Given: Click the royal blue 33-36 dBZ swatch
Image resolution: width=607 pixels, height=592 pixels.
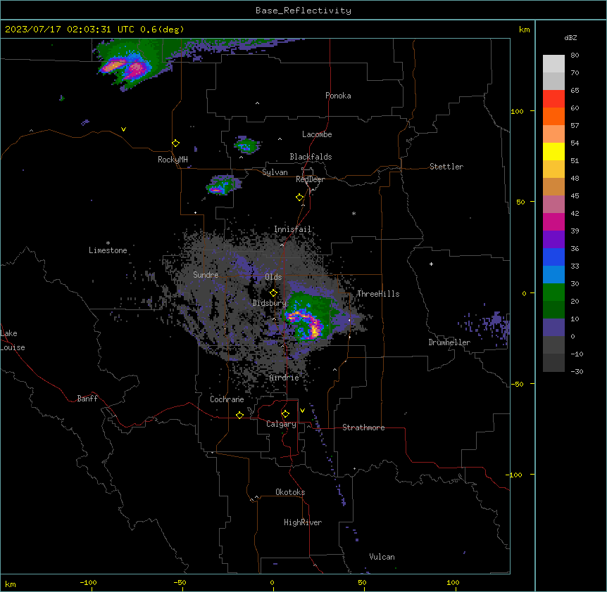Looking at the screenshot, I should point(553,257).
